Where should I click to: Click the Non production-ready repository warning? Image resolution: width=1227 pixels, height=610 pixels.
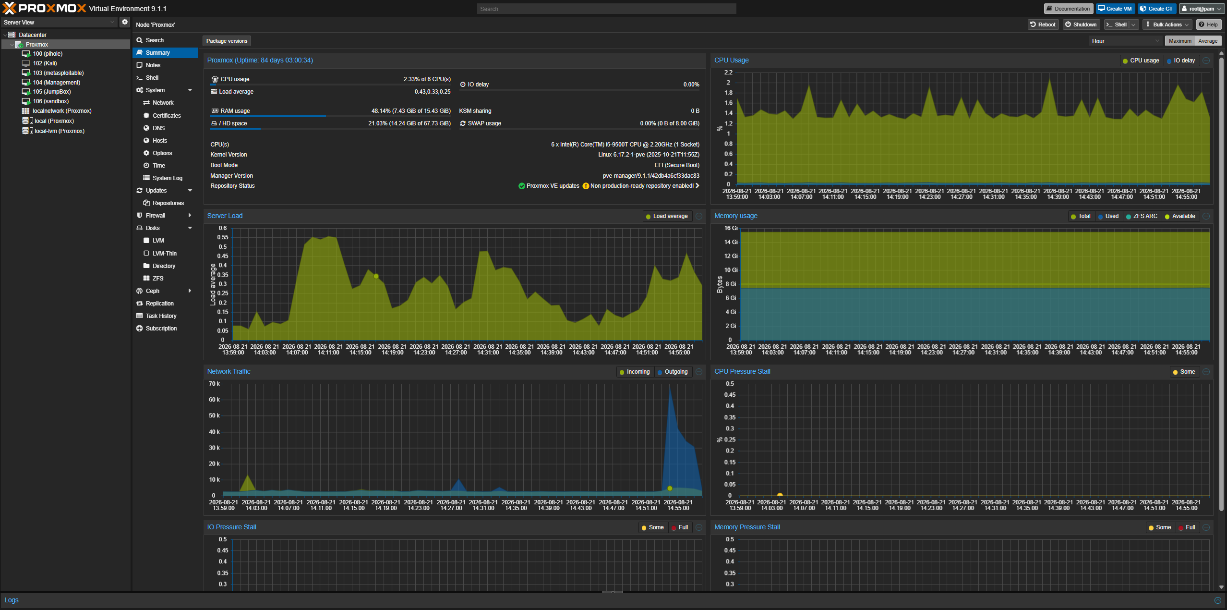[x=641, y=186]
